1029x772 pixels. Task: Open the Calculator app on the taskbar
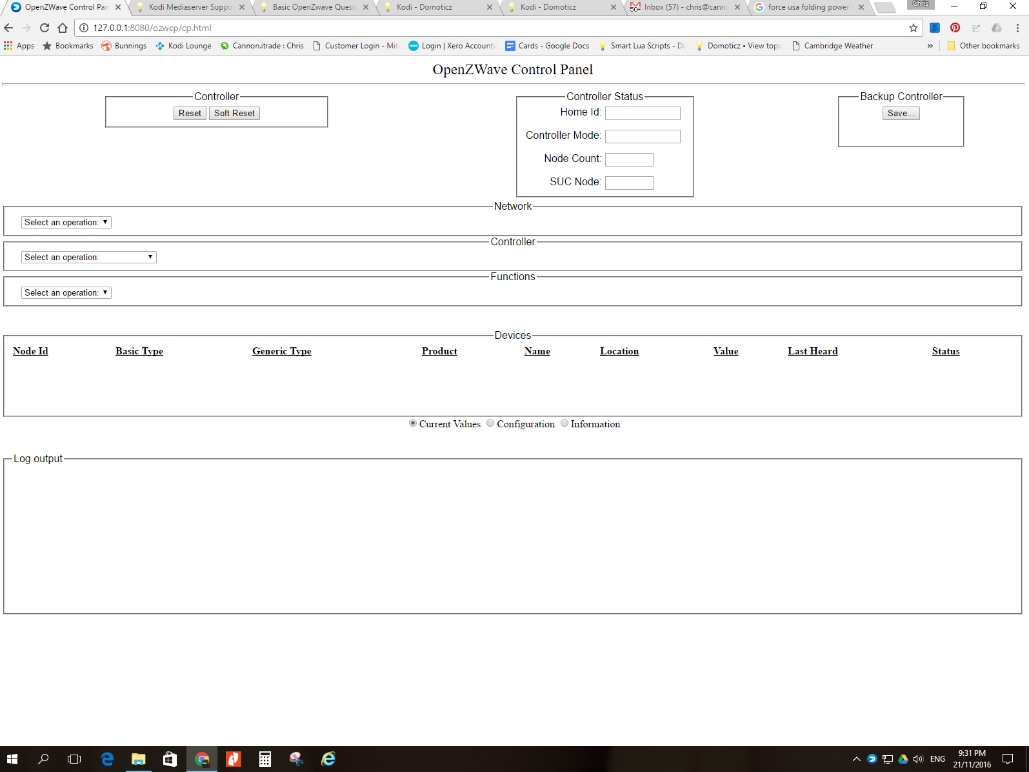pos(265,759)
